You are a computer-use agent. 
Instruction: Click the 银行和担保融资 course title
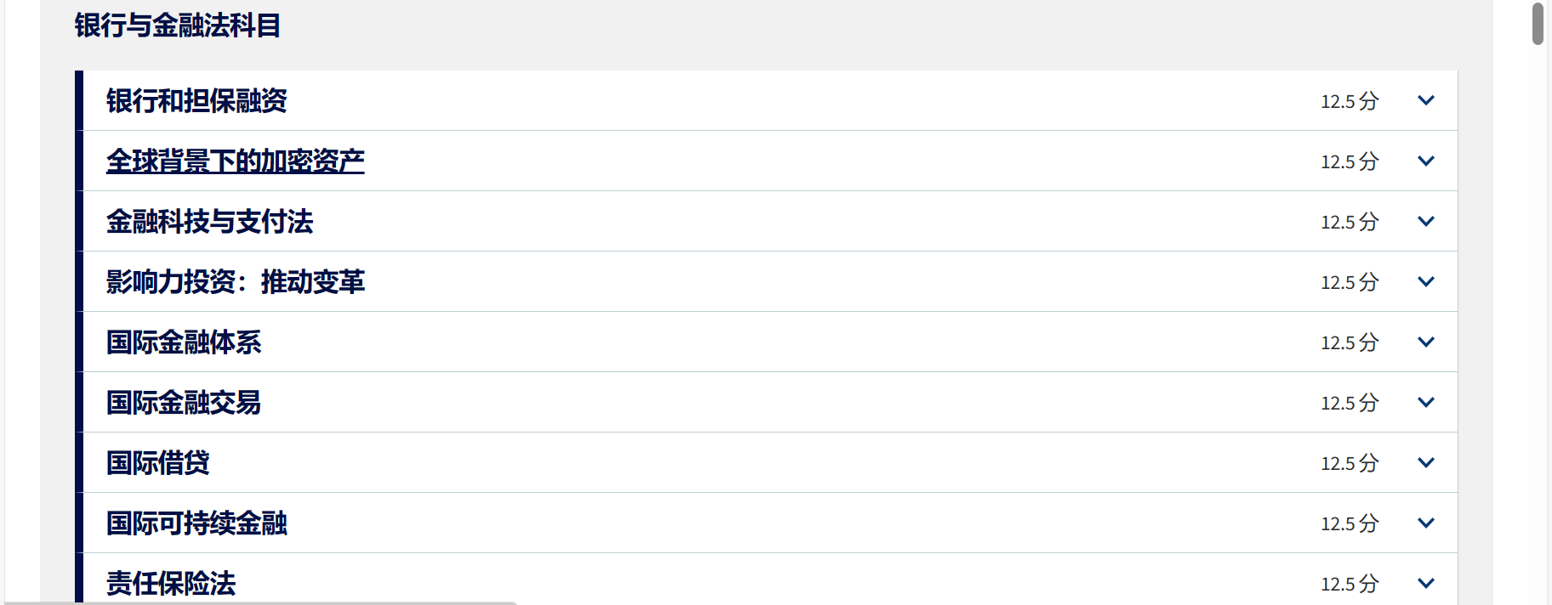[x=196, y=100]
